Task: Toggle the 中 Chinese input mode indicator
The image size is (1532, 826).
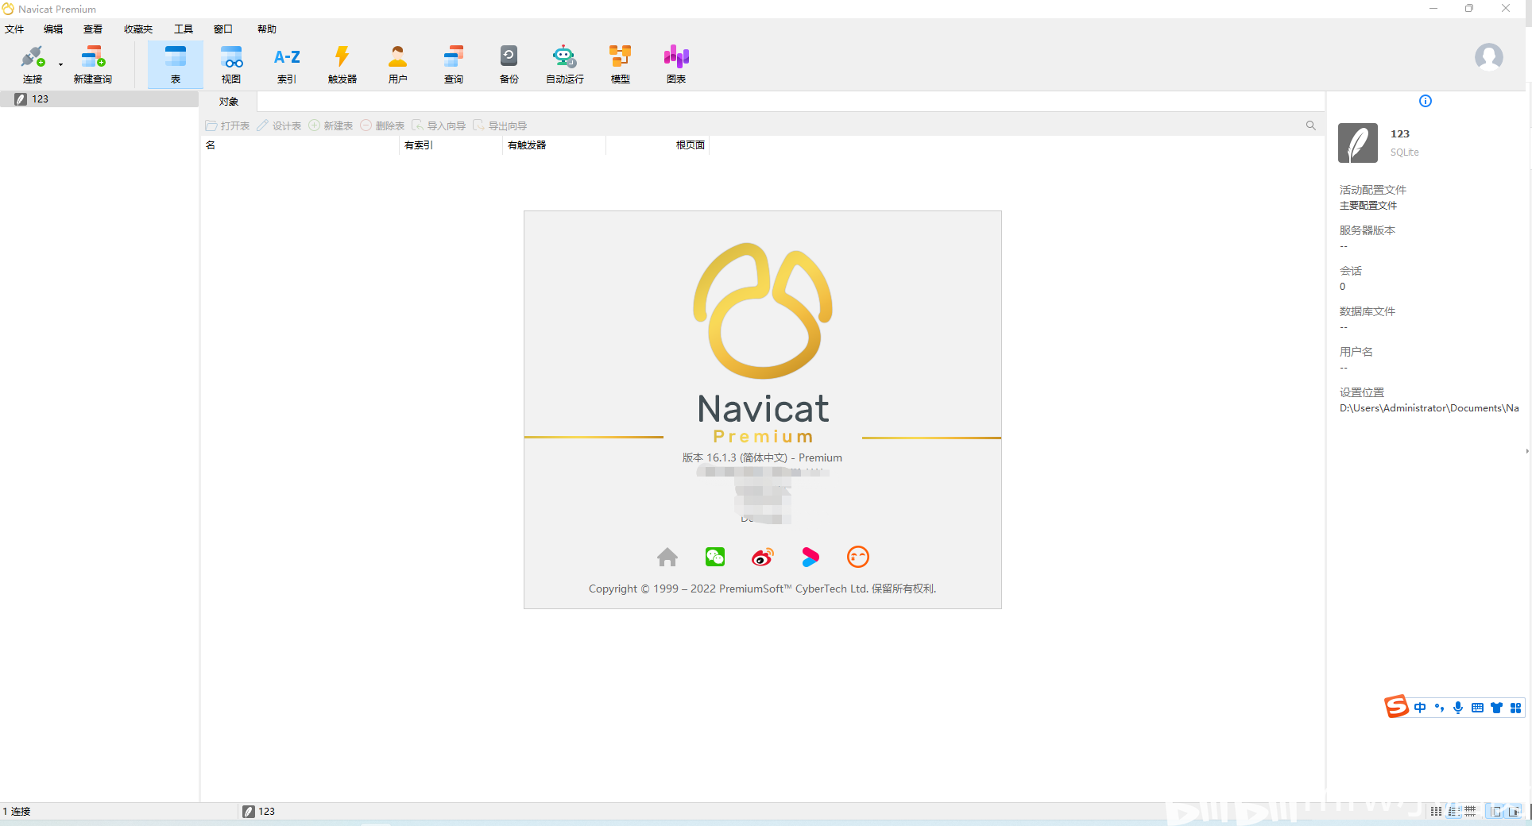Action: coord(1420,708)
